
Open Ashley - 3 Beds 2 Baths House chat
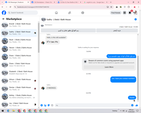(19, 97)
